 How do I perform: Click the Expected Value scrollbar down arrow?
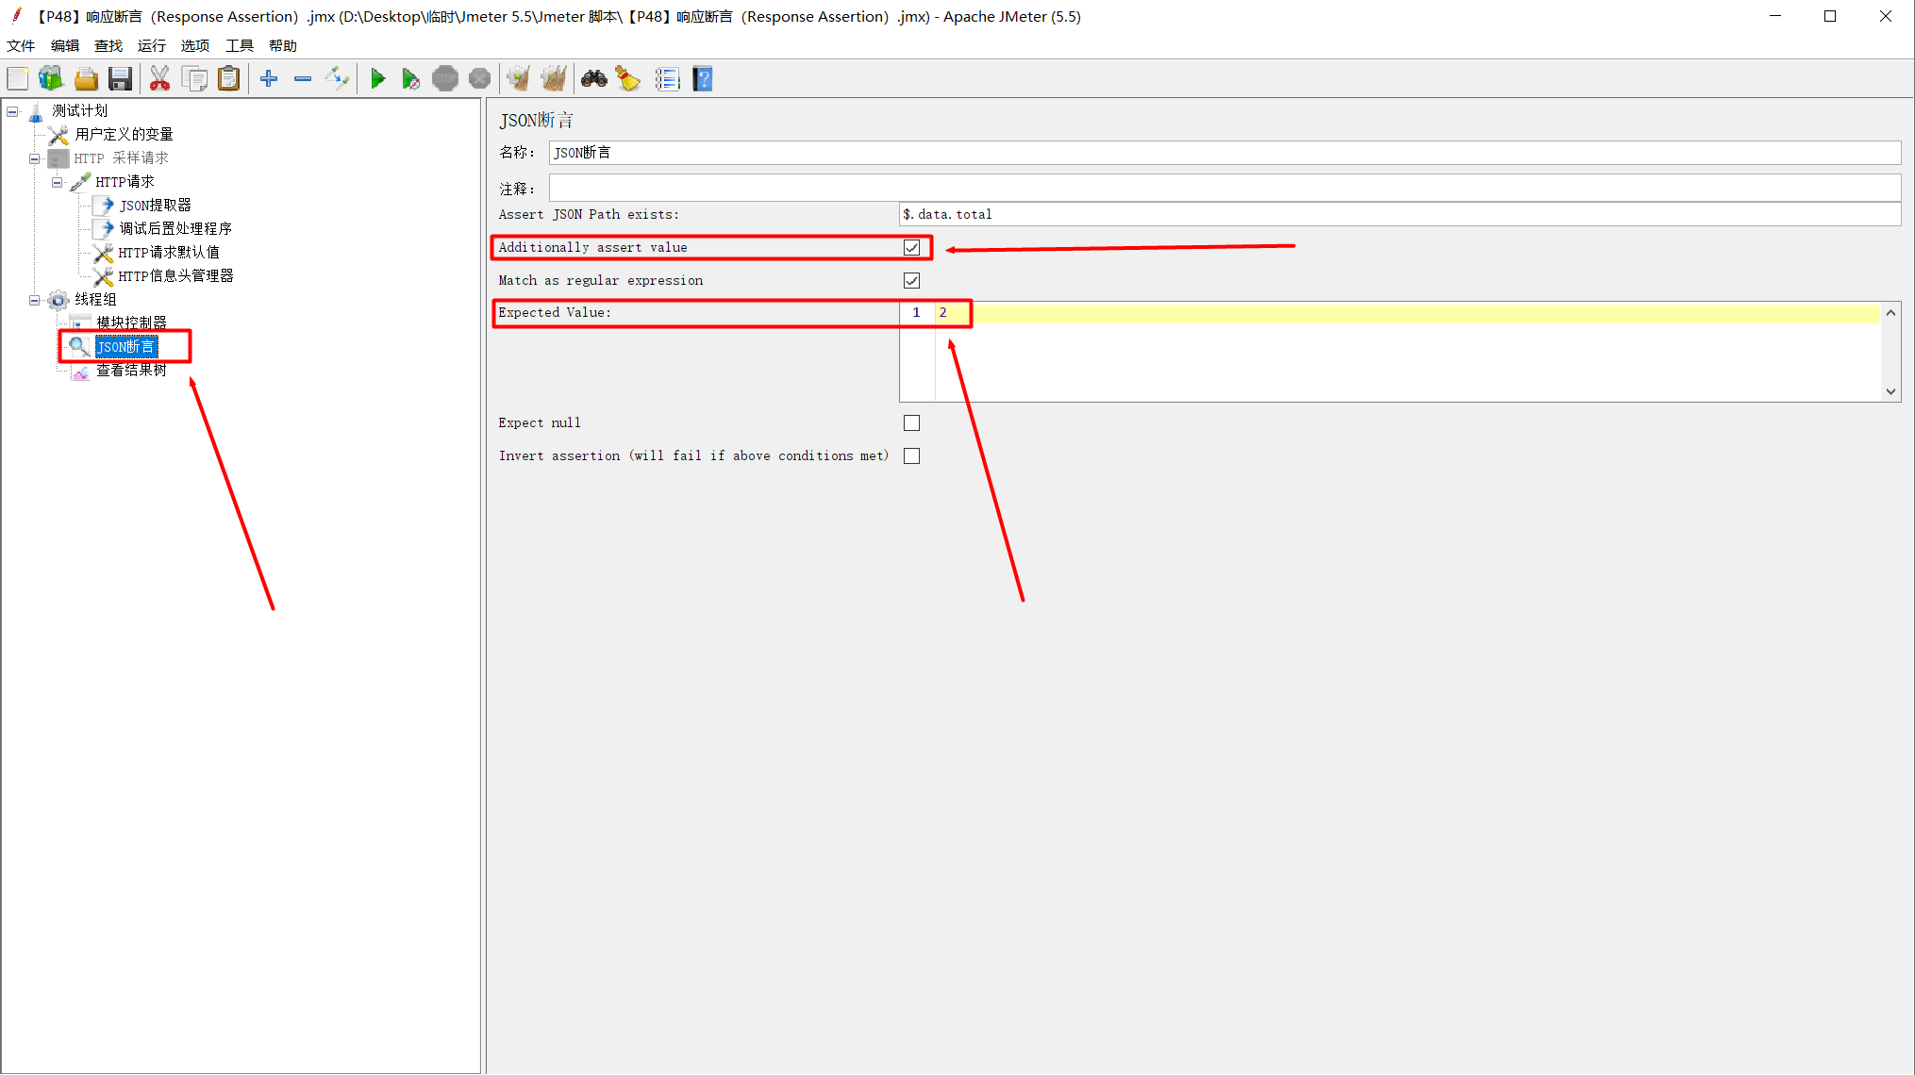coord(1890,391)
